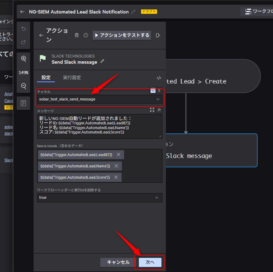Zoom in on the workflow canvas
Screen dimensions: 273x272
click(24, 59)
